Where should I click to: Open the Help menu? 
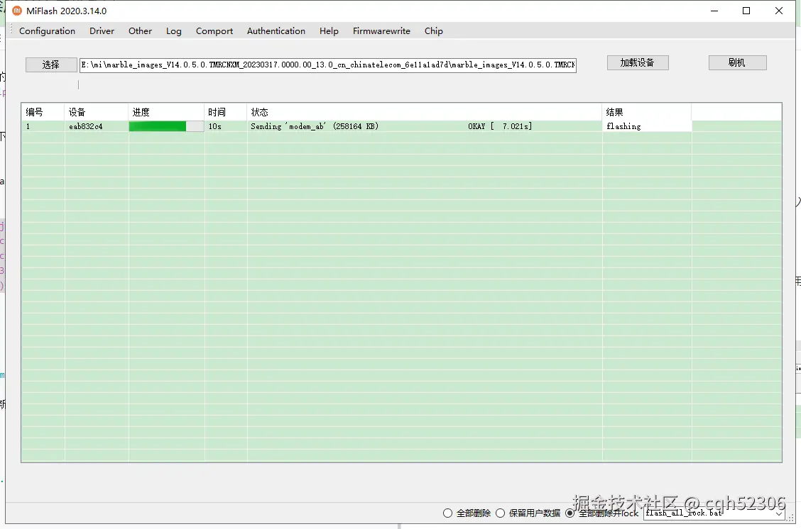click(x=329, y=31)
